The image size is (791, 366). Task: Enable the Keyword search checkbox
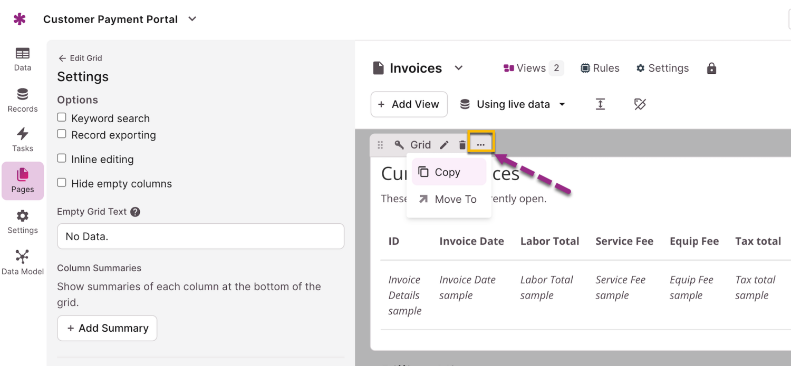[x=62, y=117]
